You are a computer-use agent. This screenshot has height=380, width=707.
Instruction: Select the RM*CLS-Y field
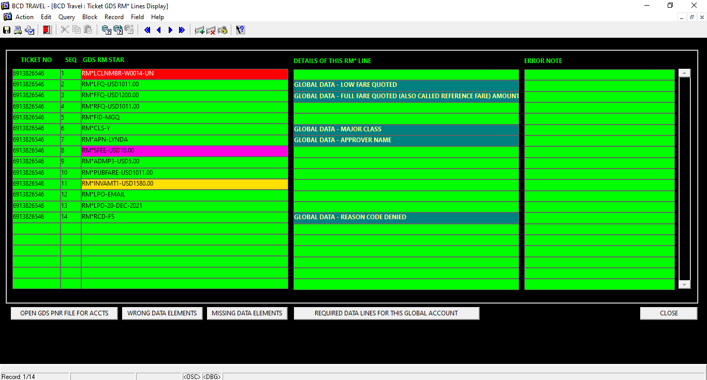[x=184, y=129]
